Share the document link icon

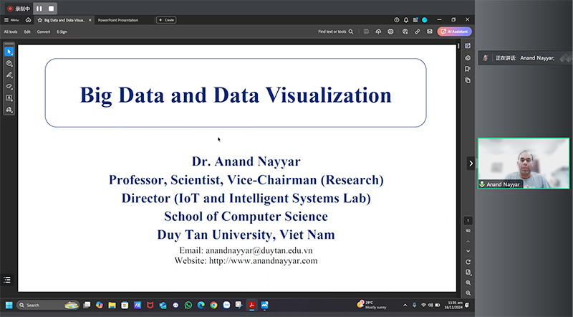[417, 32]
